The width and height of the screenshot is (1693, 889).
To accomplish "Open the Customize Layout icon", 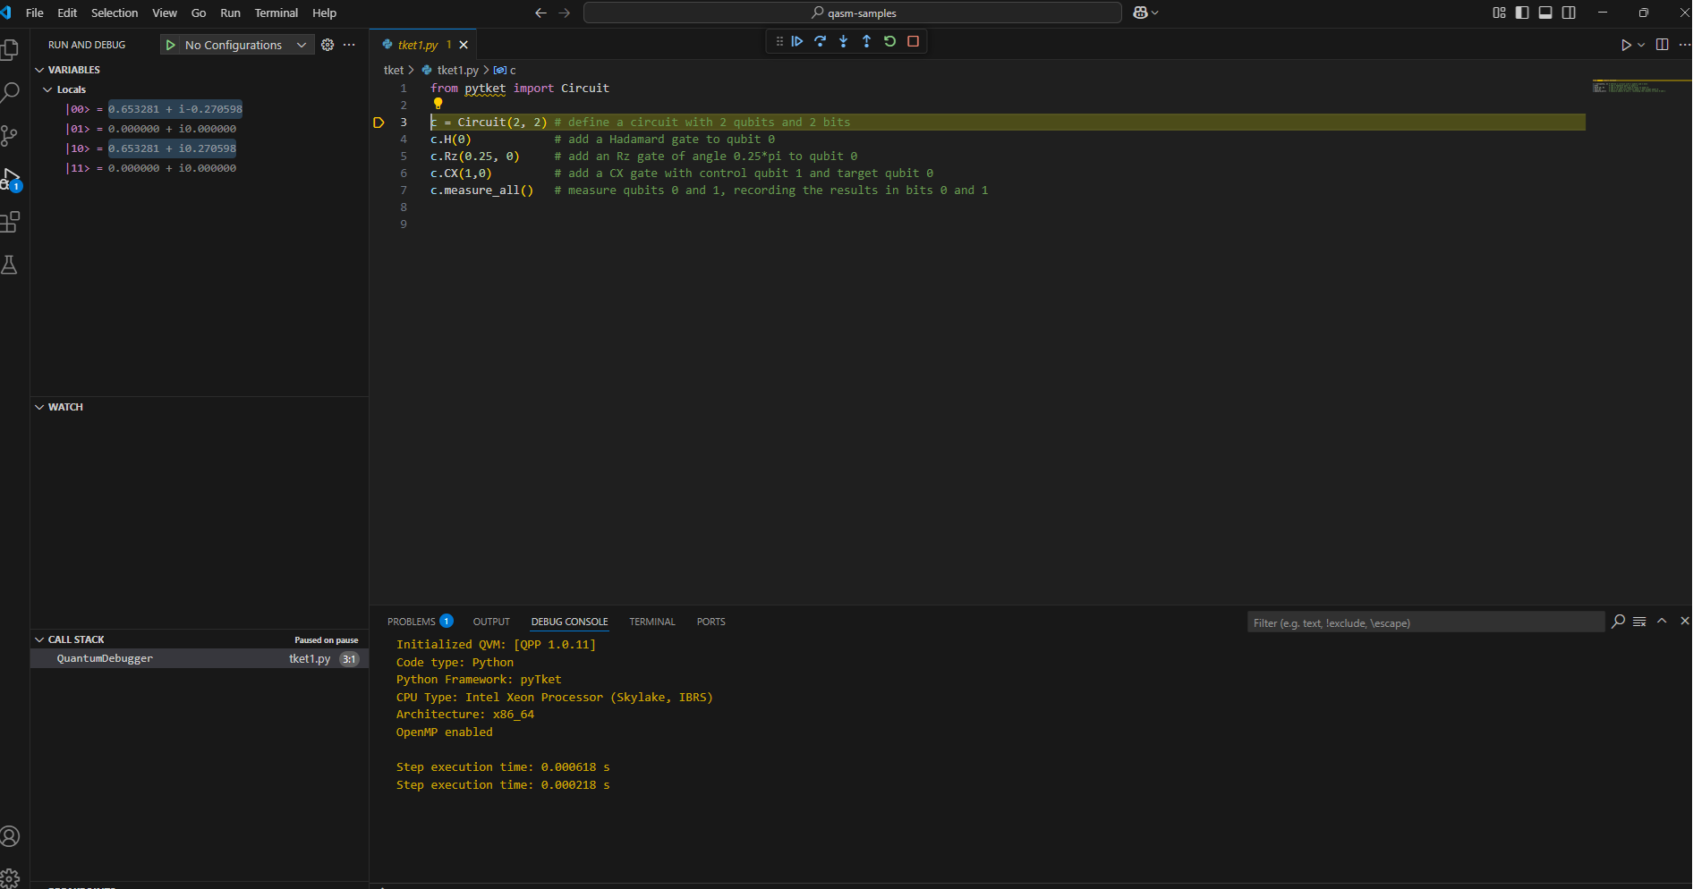I will click(1500, 13).
